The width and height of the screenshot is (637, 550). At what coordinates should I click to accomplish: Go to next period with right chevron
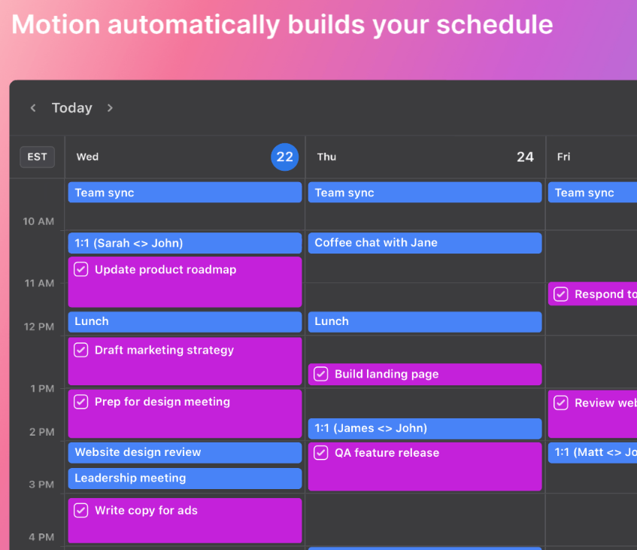point(110,108)
